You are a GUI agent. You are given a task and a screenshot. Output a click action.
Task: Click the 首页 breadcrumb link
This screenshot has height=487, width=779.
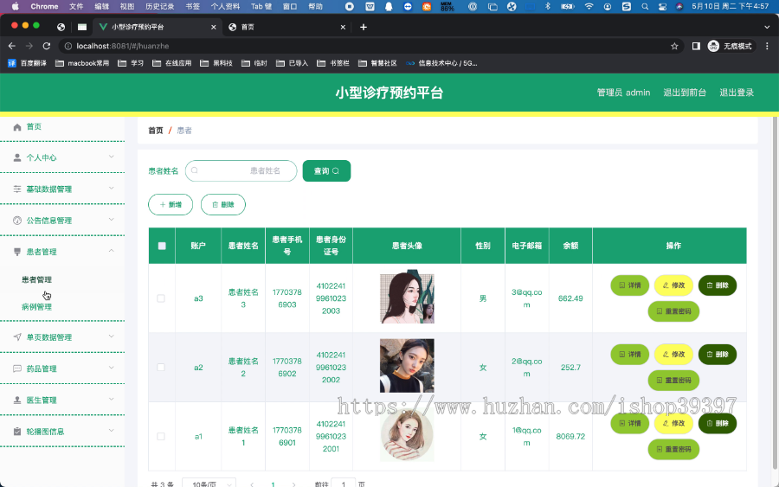pos(156,131)
